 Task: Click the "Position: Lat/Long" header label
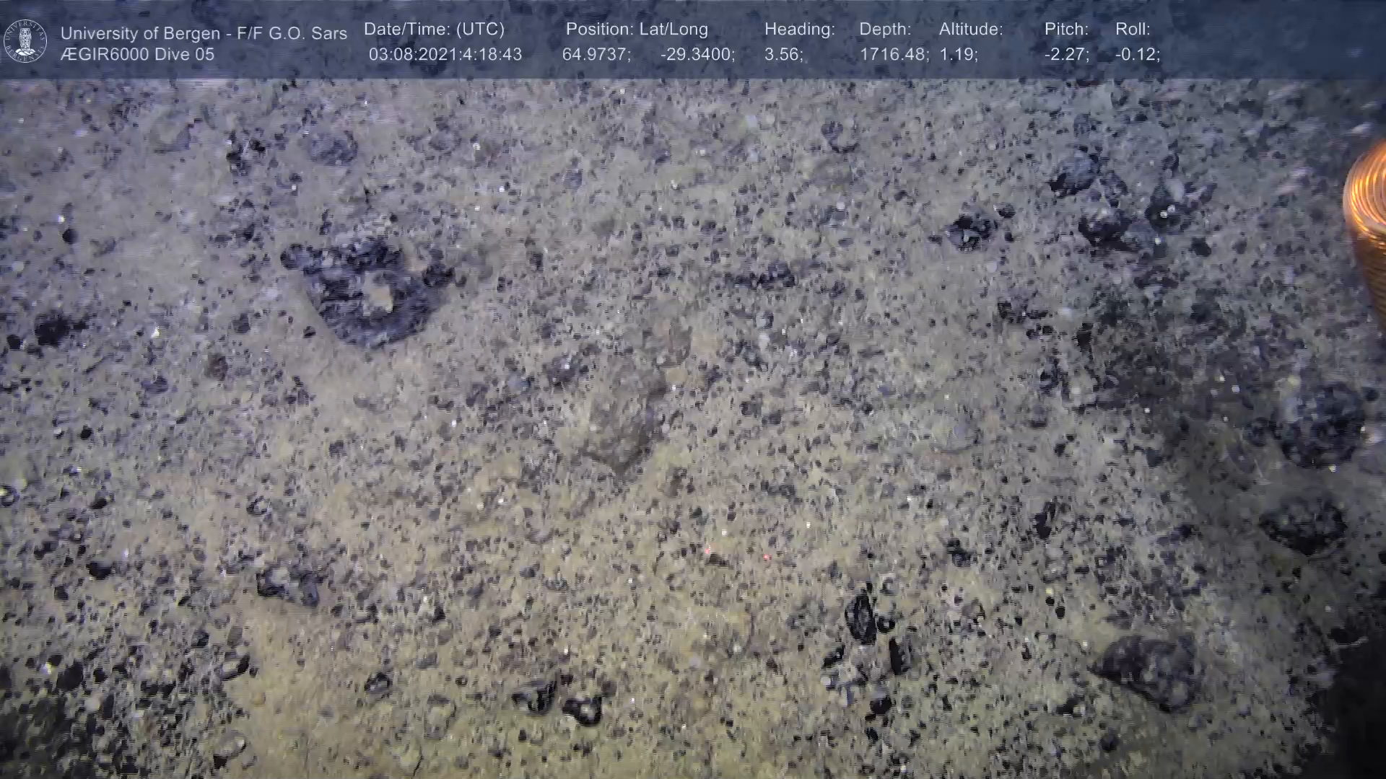(636, 30)
